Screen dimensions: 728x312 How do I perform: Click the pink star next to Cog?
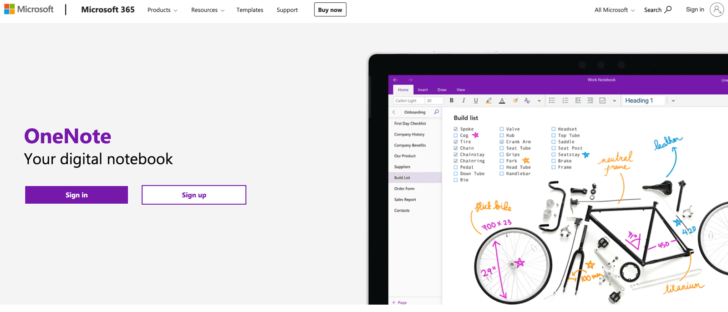[475, 135]
